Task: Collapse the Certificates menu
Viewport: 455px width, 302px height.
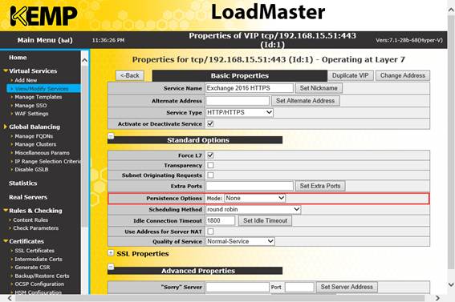Action: pos(6,241)
